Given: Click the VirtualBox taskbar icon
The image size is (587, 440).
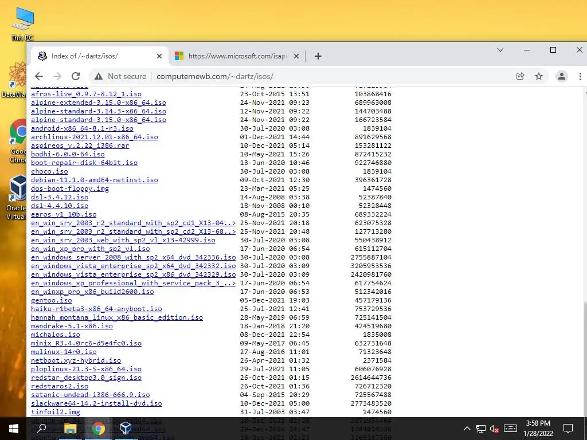Looking at the screenshot, I should pos(126,429).
